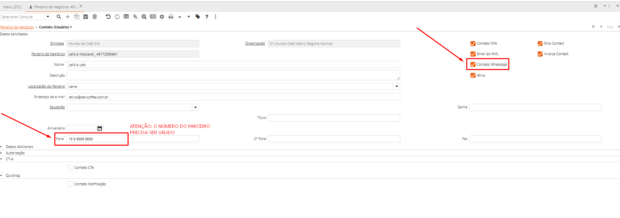Enable the Contato CTe checkbox
The width and height of the screenshot is (620, 218).
(71, 167)
